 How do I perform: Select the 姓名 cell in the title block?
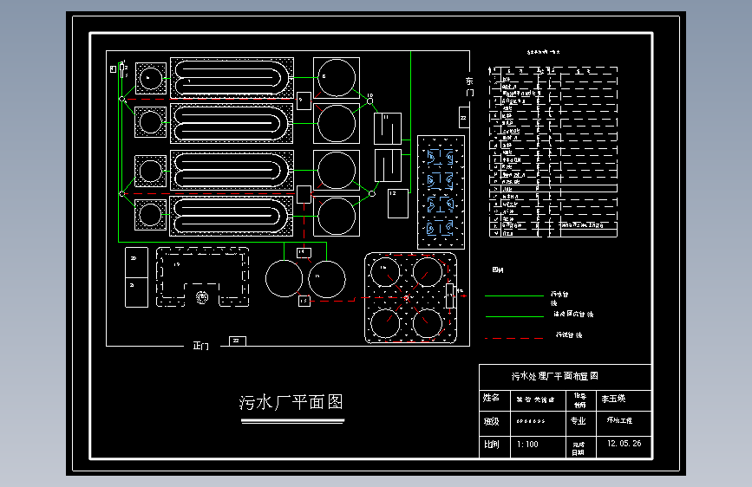[x=494, y=400]
